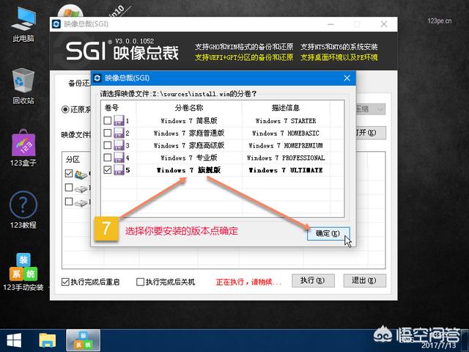Viewport: 469px width, 352px height.
Task: Click the Windows Start button
Action: click(x=13, y=340)
